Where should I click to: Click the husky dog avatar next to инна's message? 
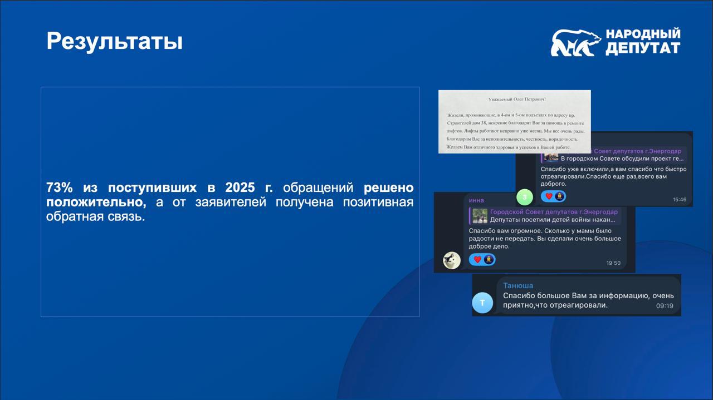tap(452, 260)
